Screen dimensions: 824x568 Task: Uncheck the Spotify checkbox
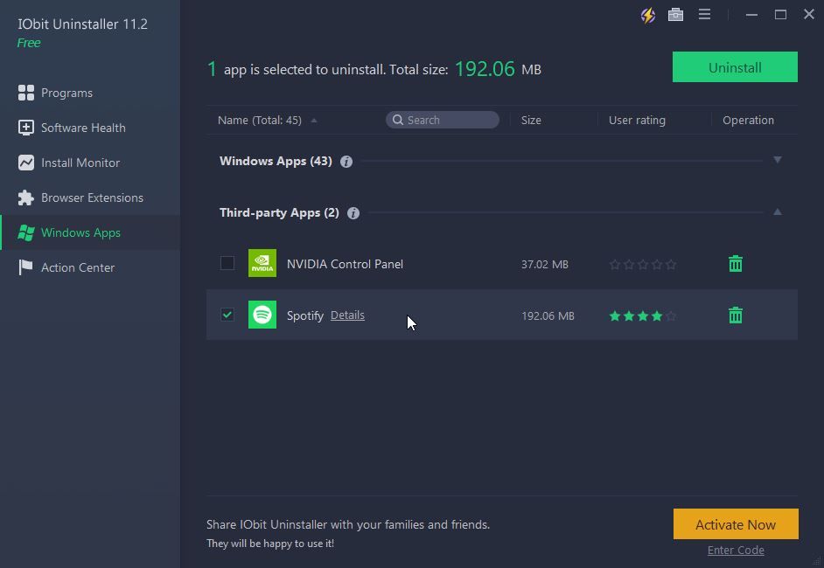point(227,315)
